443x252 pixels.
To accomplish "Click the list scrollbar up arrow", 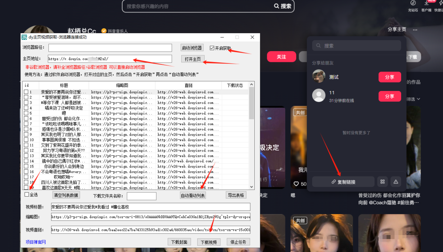I will (x=252, y=84).
